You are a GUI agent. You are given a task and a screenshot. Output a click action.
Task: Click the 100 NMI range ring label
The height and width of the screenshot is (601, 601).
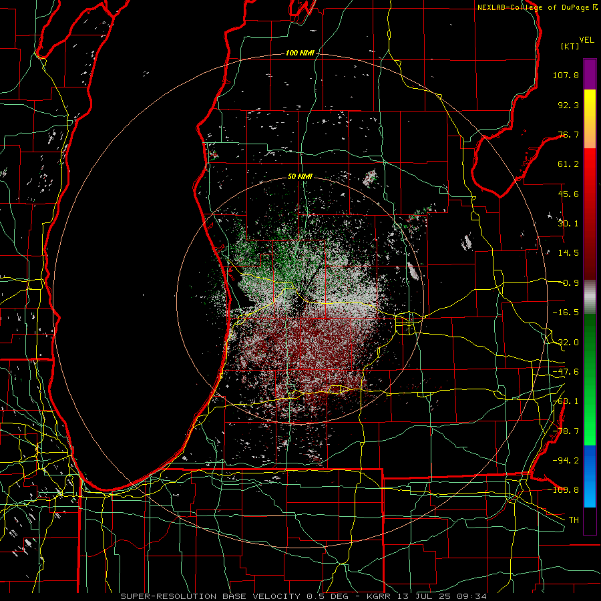click(x=300, y=53)
